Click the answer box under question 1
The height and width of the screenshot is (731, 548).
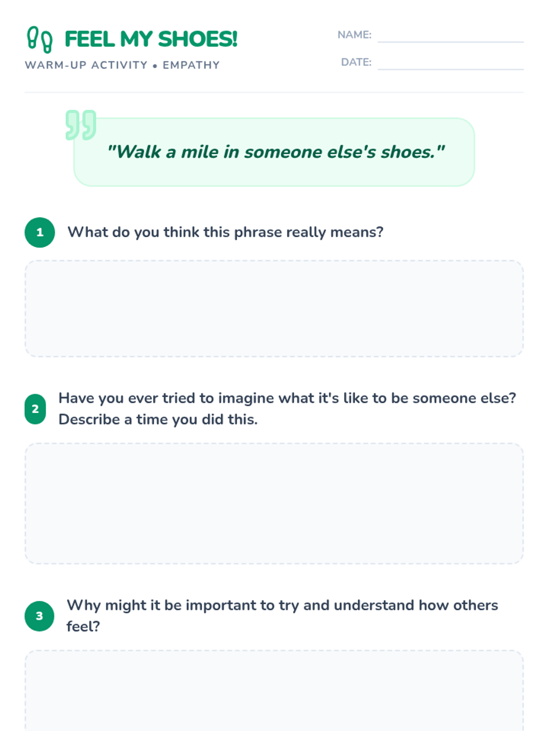point(274,308)
